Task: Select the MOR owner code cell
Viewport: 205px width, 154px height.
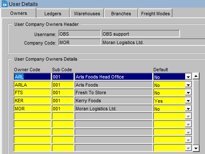Action: (x=33, y=109)
